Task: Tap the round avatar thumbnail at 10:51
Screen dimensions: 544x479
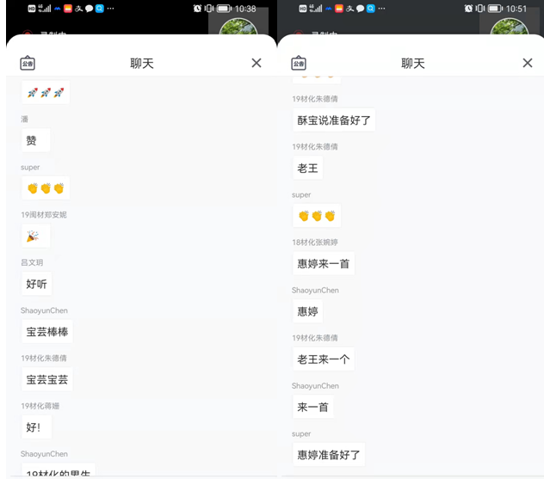Action: click(x=510, y=27)
